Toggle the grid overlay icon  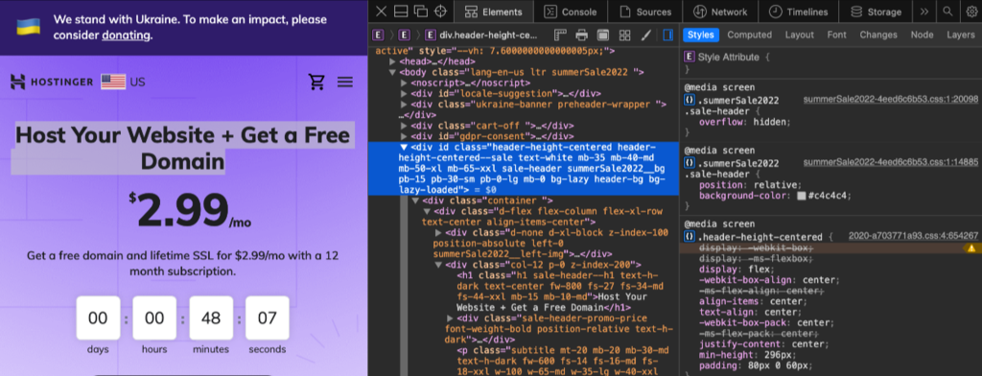624,35
